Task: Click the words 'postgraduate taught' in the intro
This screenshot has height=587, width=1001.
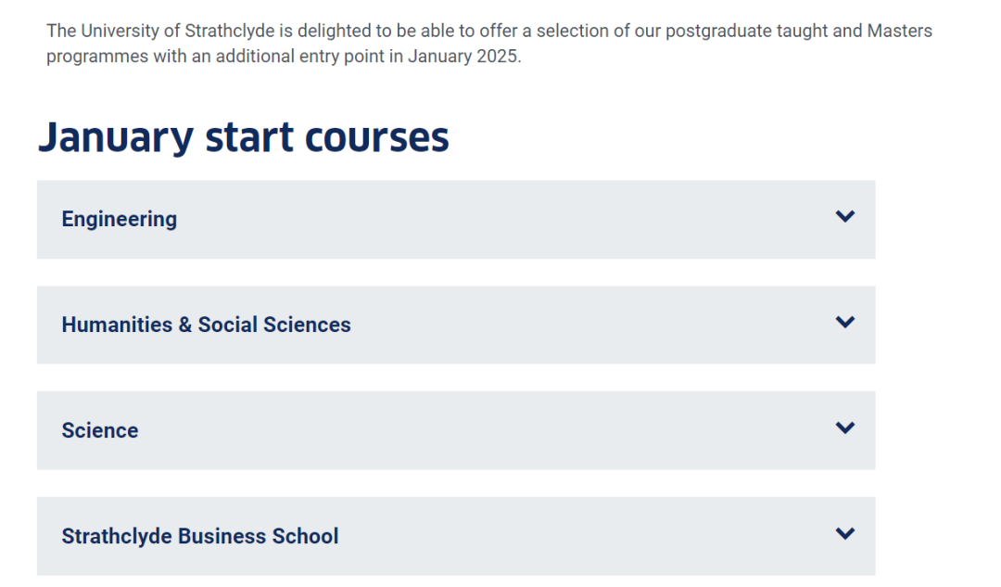Action: pos(735,31)
